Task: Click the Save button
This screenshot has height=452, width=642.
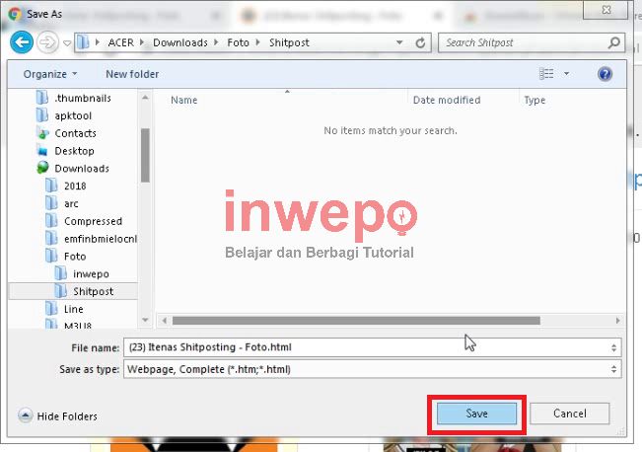Action: tap(476, 414)
